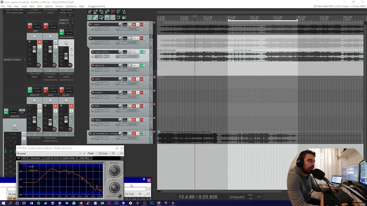Screen dimensions: 367x206
Task: Open the Edit menu
Action: 9,6
